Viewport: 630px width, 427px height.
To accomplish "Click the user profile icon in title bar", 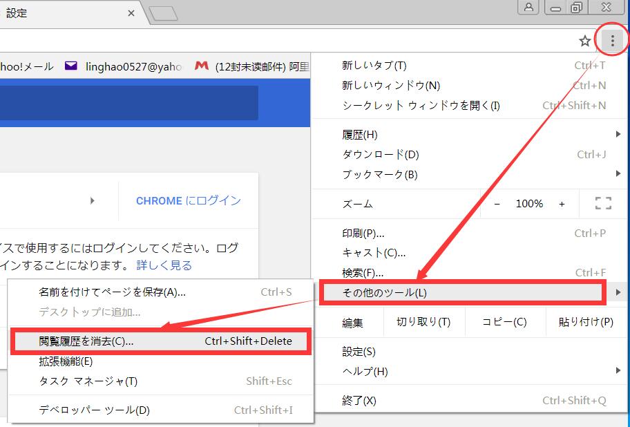I will coord(528,8).
